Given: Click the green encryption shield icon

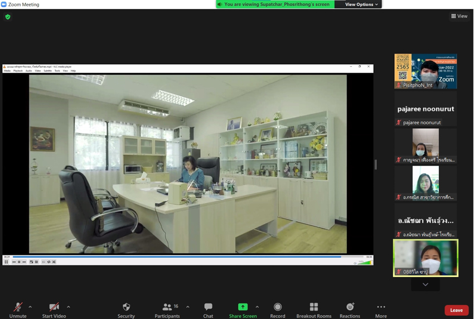Looking at the screenshot, I should (8, 17).
